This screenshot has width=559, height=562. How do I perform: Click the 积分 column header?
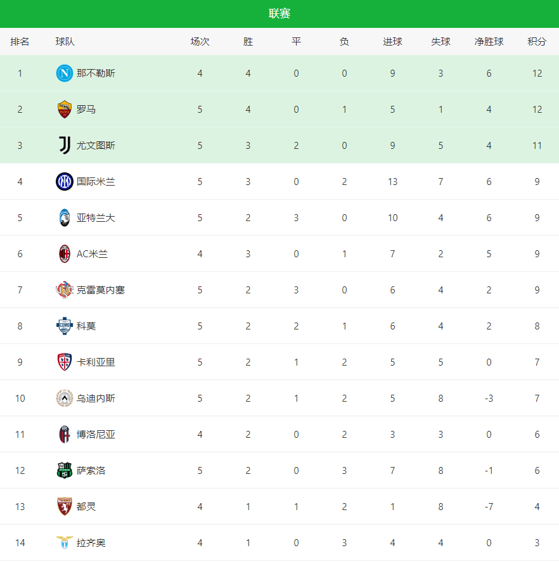point(537,42)
